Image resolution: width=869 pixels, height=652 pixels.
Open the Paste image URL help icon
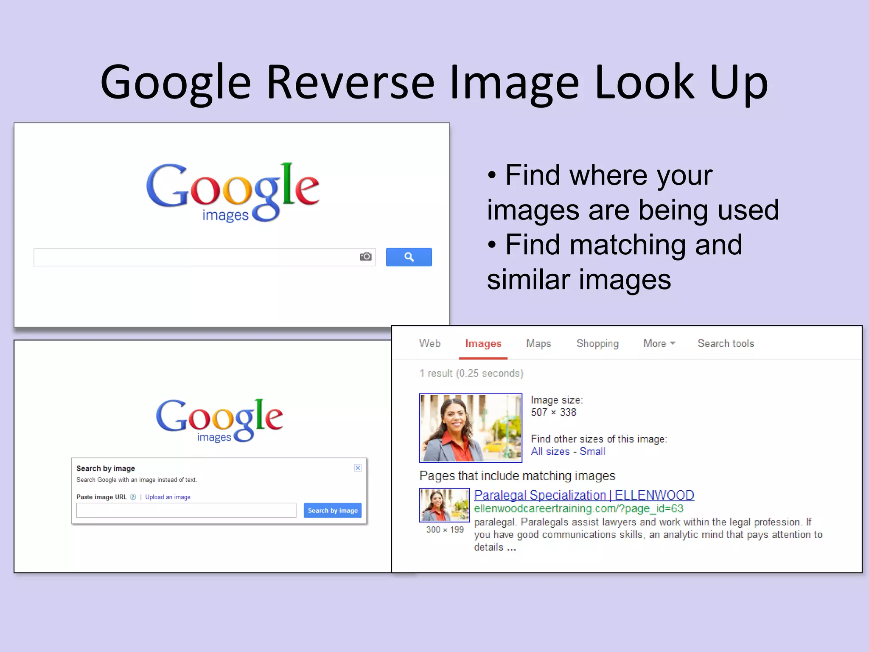(x=133, y=497)
